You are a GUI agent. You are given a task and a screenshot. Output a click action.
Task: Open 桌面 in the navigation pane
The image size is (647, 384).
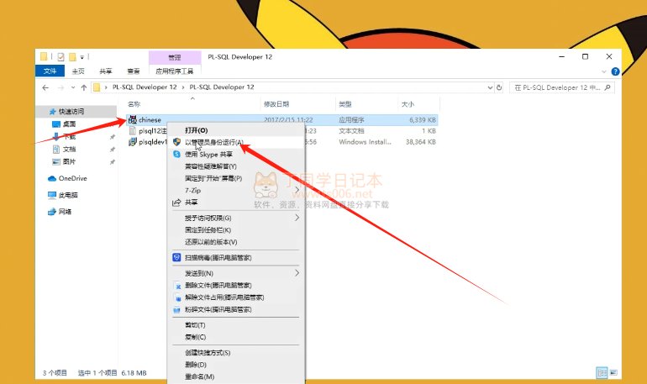click(x=69, y=124)
